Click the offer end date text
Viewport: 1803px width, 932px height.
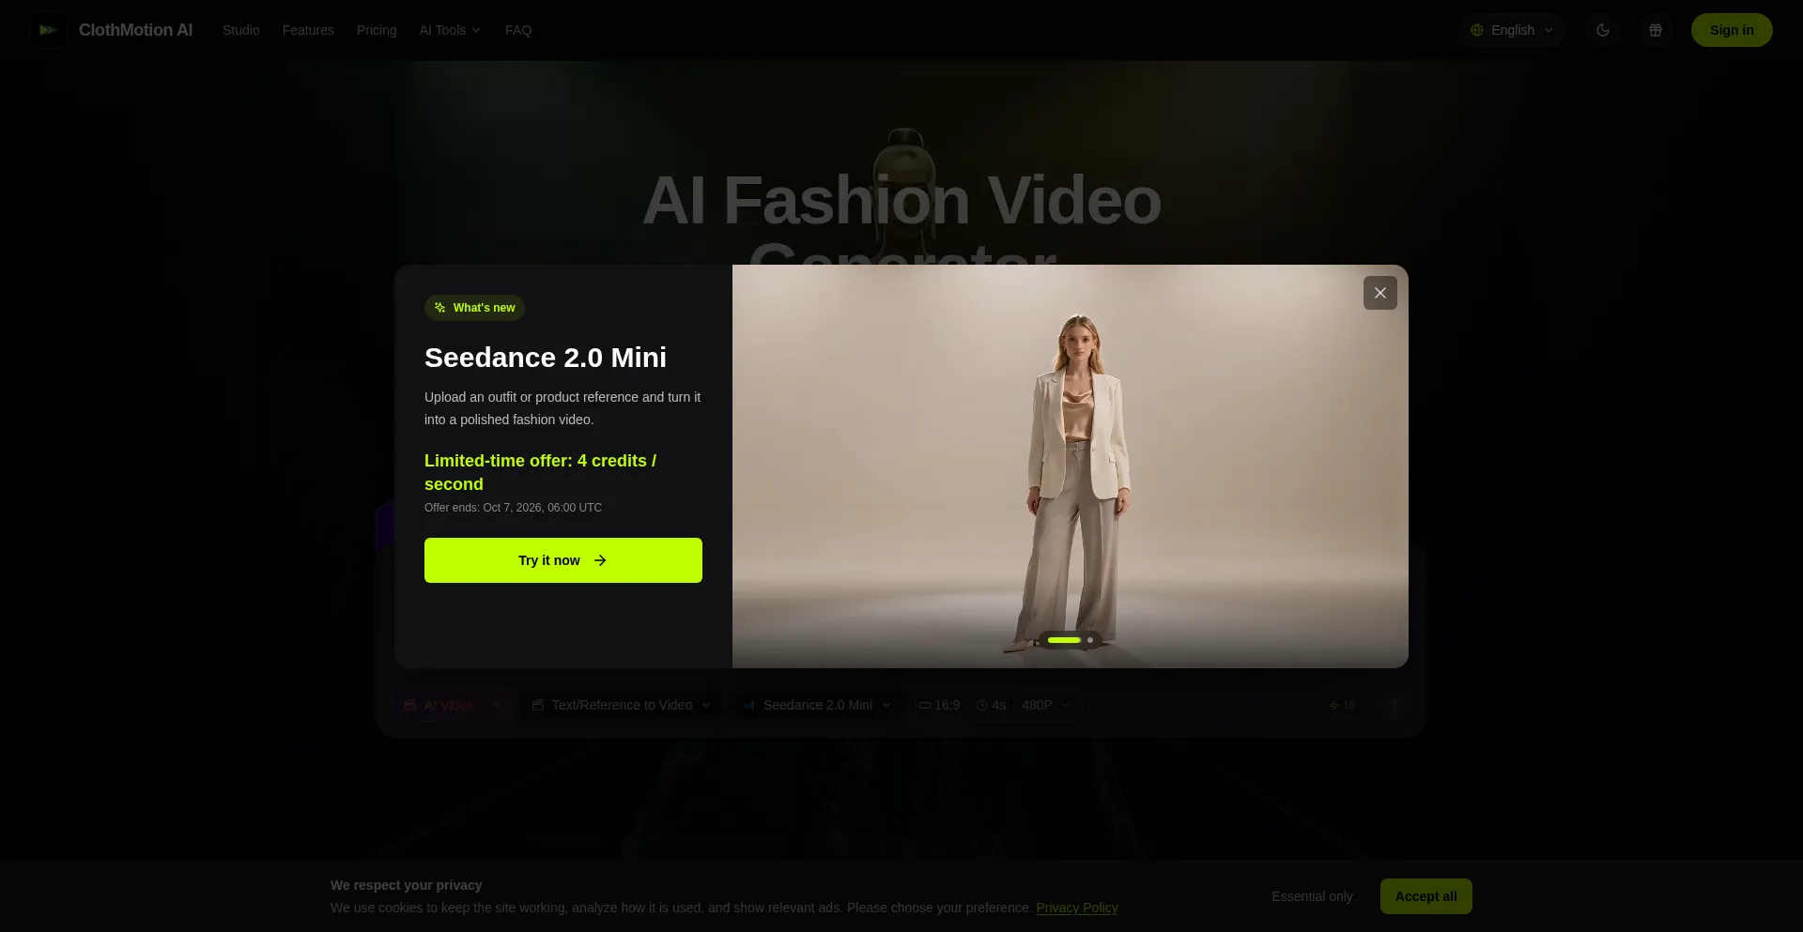point(513,508)
